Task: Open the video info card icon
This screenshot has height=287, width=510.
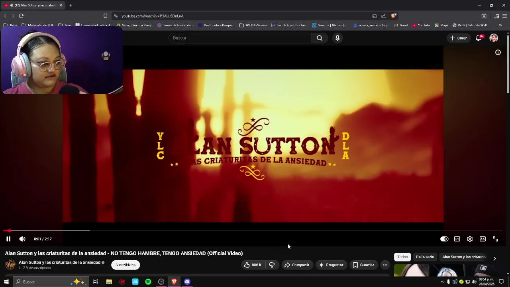Action: 498,52
